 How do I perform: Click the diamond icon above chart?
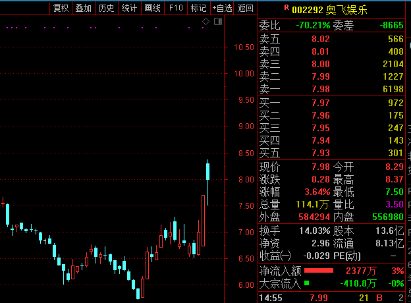(x=205, y=22)
